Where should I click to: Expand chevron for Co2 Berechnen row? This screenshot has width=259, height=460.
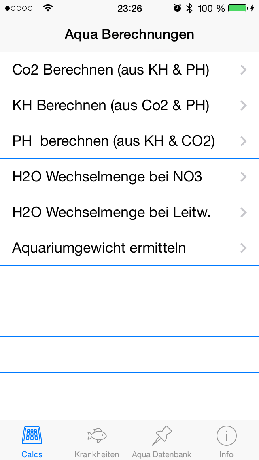click(244, 70)
